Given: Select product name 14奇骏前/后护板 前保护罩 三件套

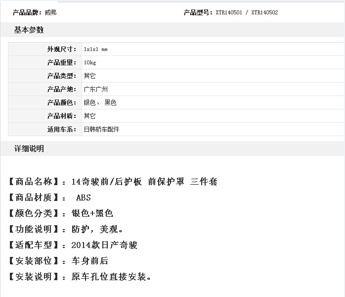Looking at the screenshot, I should point(144,182).
